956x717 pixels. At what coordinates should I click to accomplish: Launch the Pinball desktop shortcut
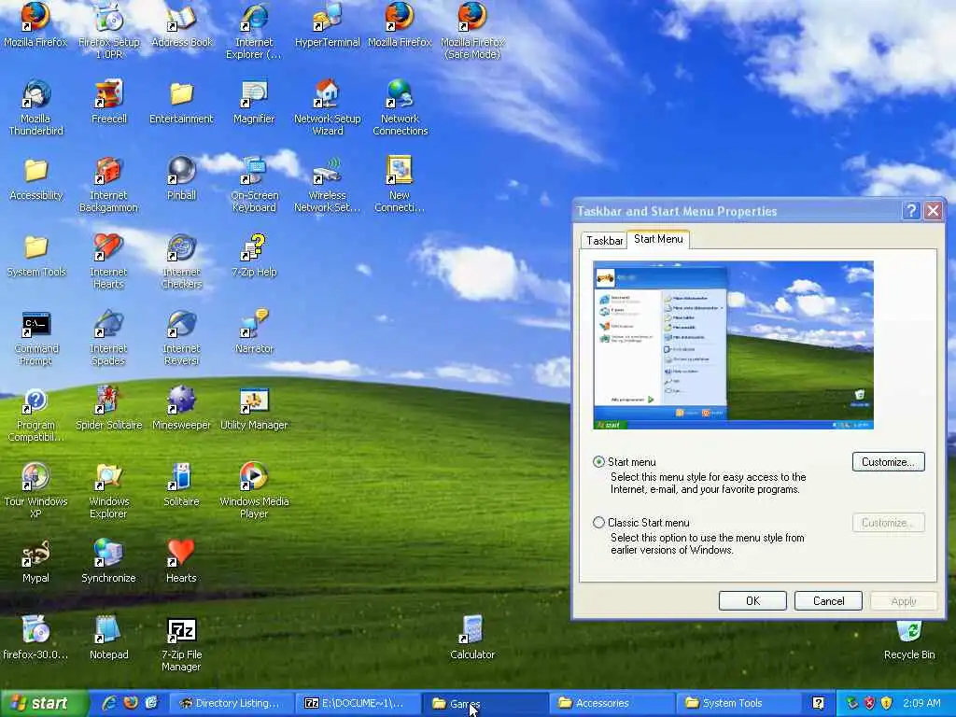point(182,178)
